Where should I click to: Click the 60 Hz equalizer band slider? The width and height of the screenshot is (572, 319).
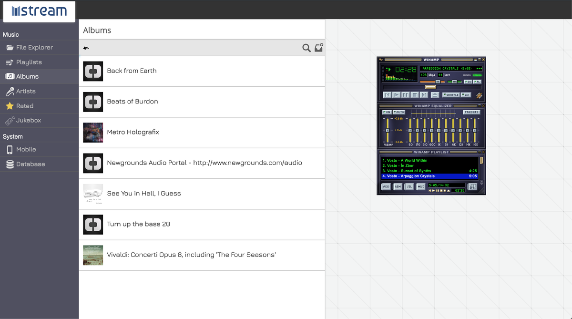410,130
